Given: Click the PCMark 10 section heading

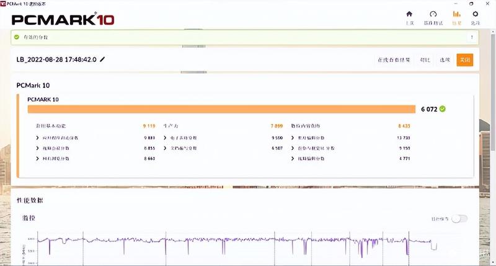Looking at the screenshot, I should click(x=33, y=85).
